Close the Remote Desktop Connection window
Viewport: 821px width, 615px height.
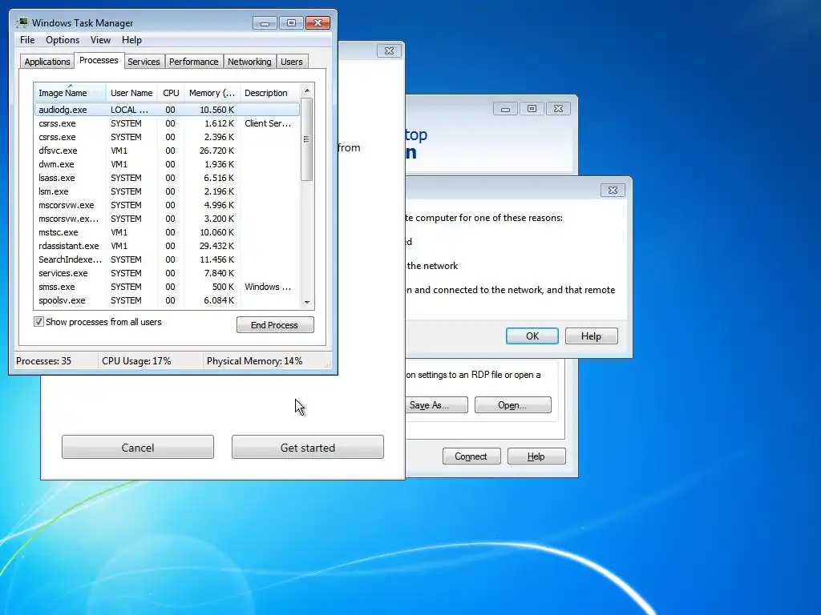point(559,109)
